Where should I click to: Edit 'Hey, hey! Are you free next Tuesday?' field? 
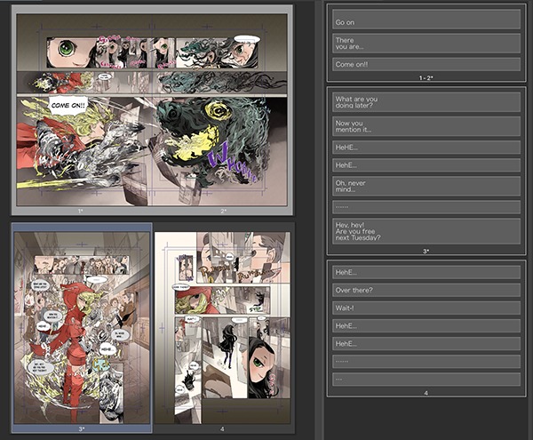426,231
